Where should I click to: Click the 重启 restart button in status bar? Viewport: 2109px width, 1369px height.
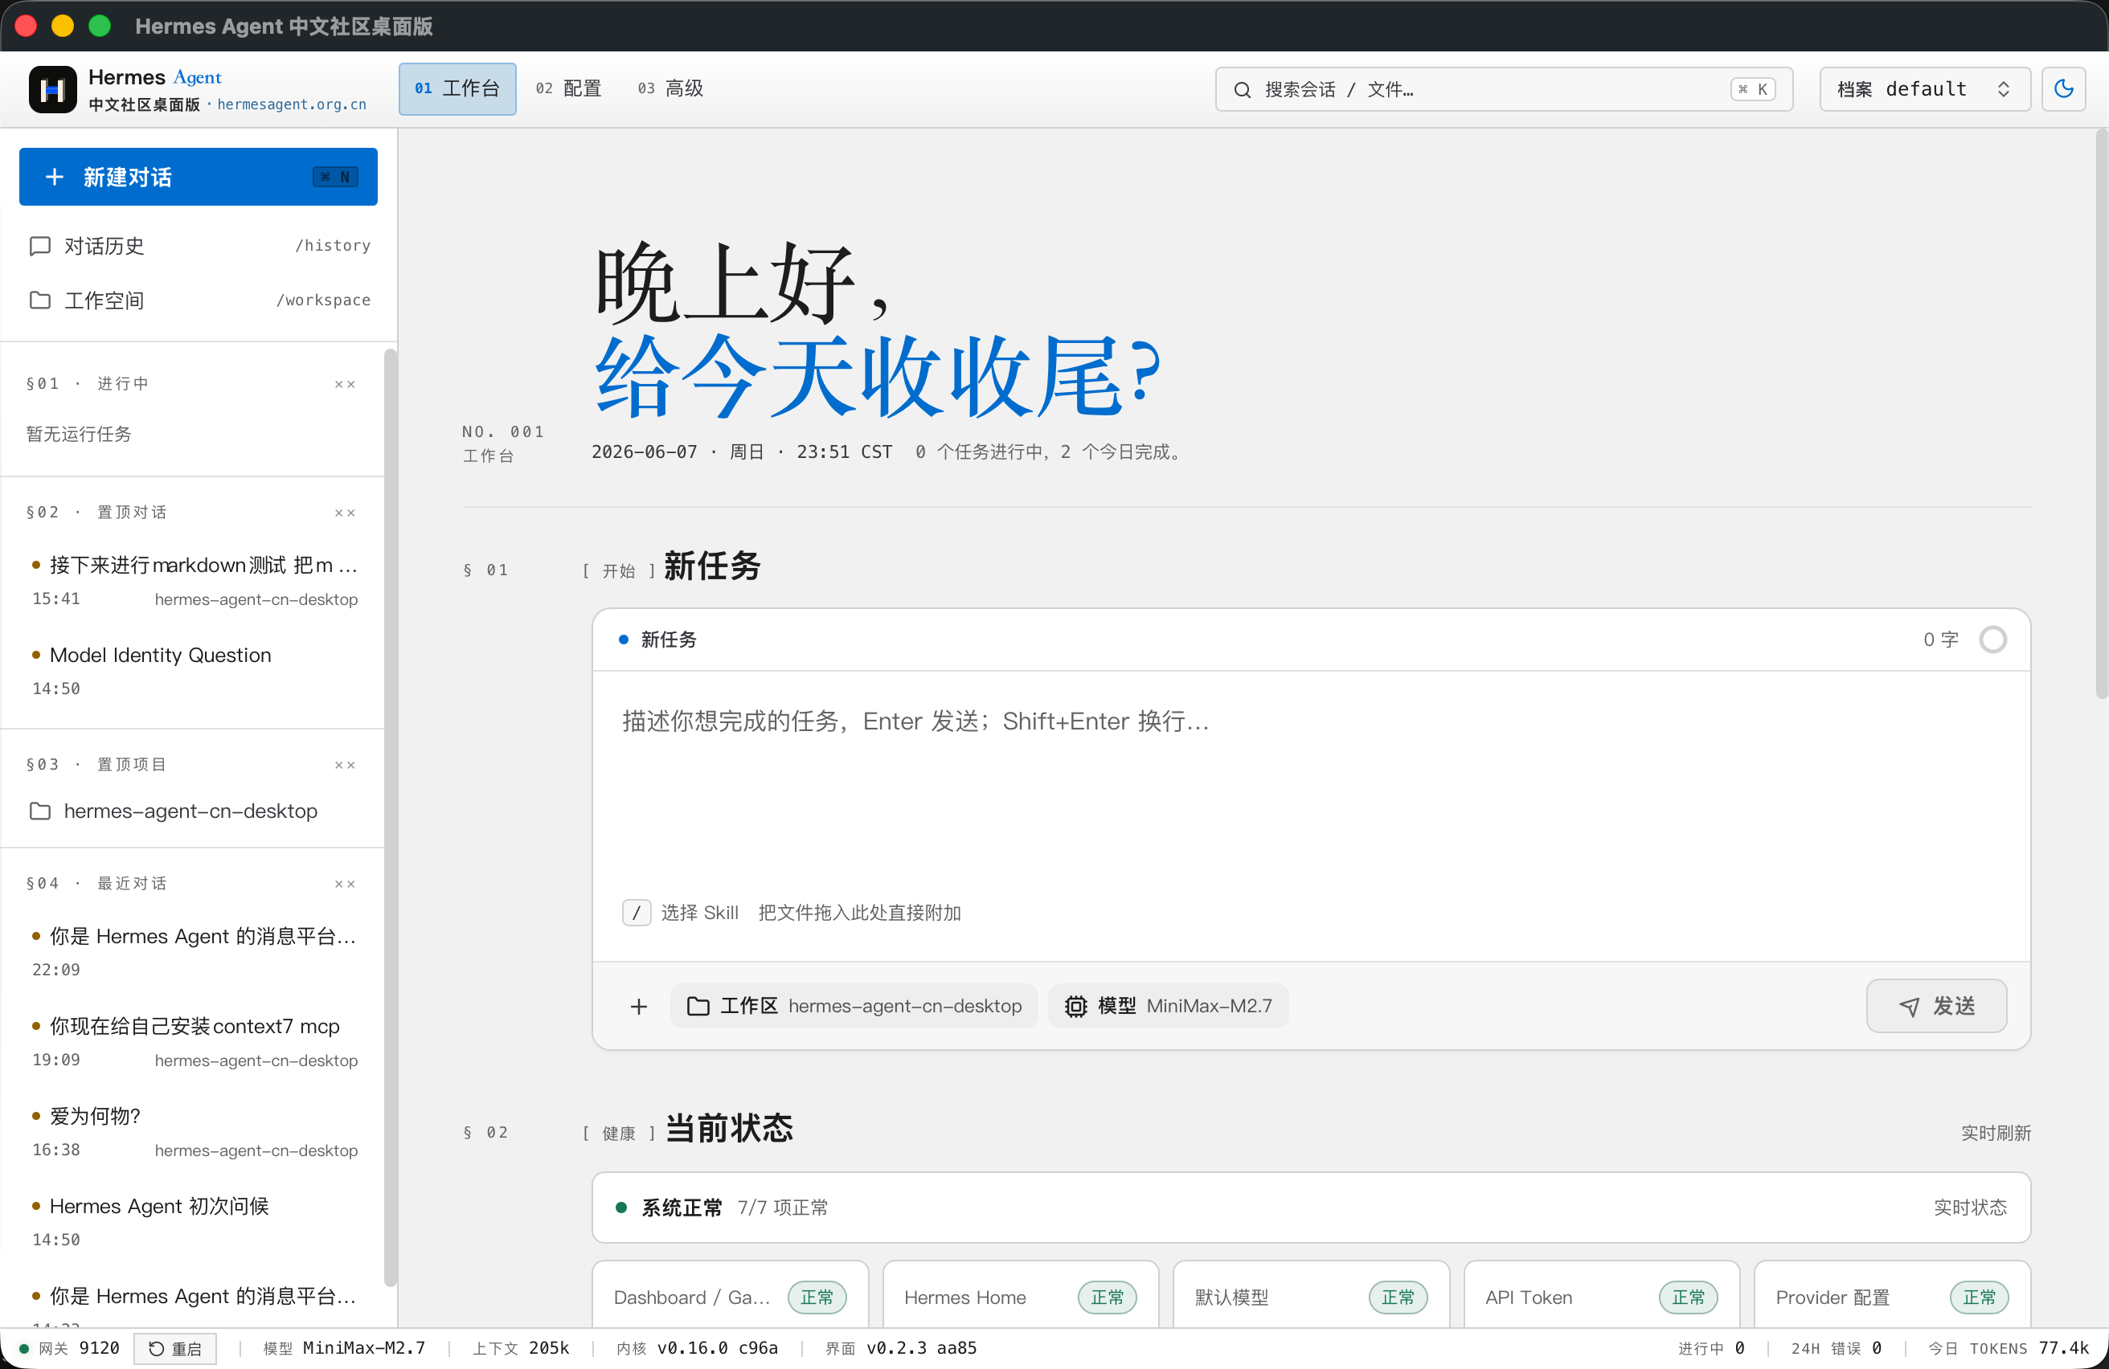(x=175, y=1348)
